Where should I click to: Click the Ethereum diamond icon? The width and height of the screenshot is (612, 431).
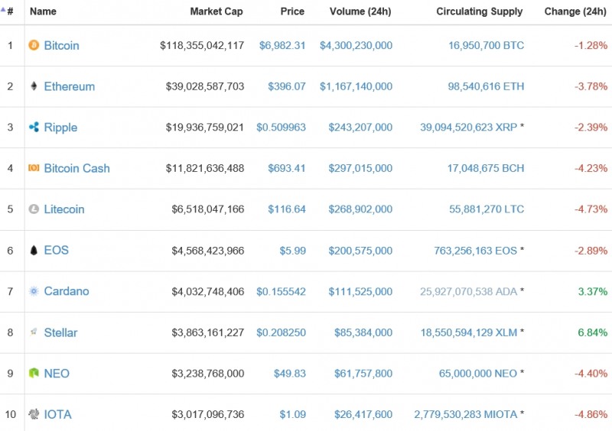click(x=34, y=86)
